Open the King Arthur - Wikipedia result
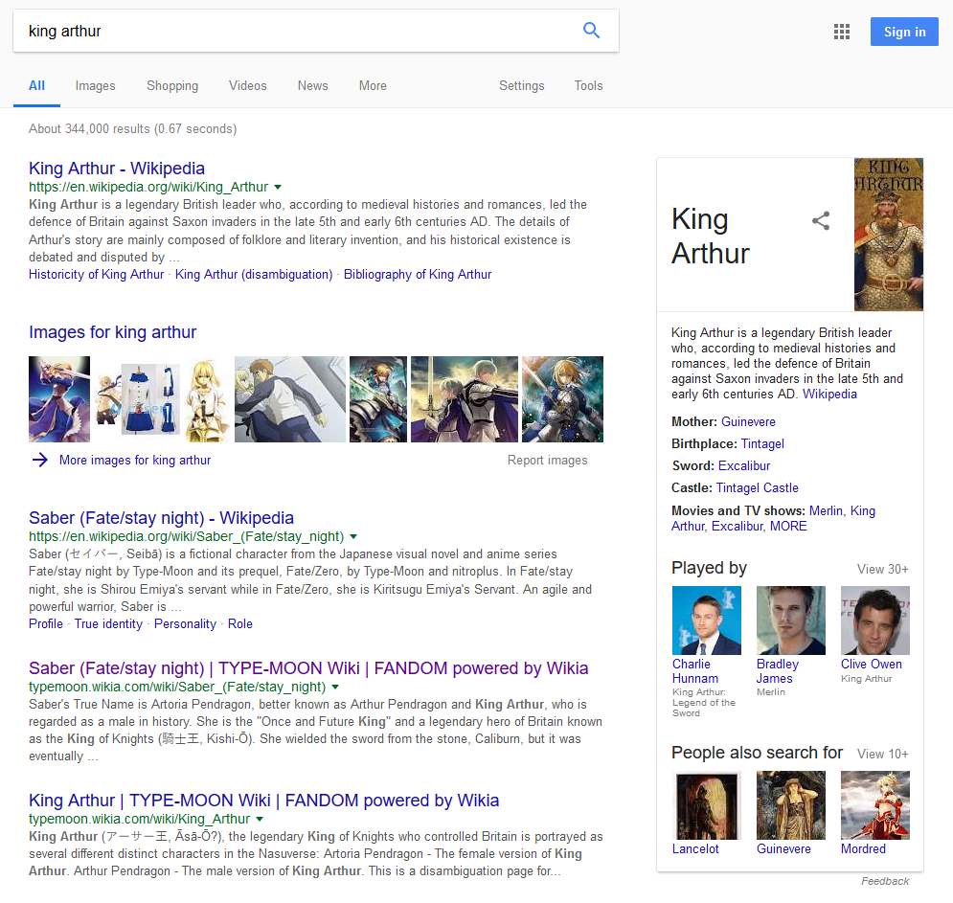953x903 pixels. point(117,169)
